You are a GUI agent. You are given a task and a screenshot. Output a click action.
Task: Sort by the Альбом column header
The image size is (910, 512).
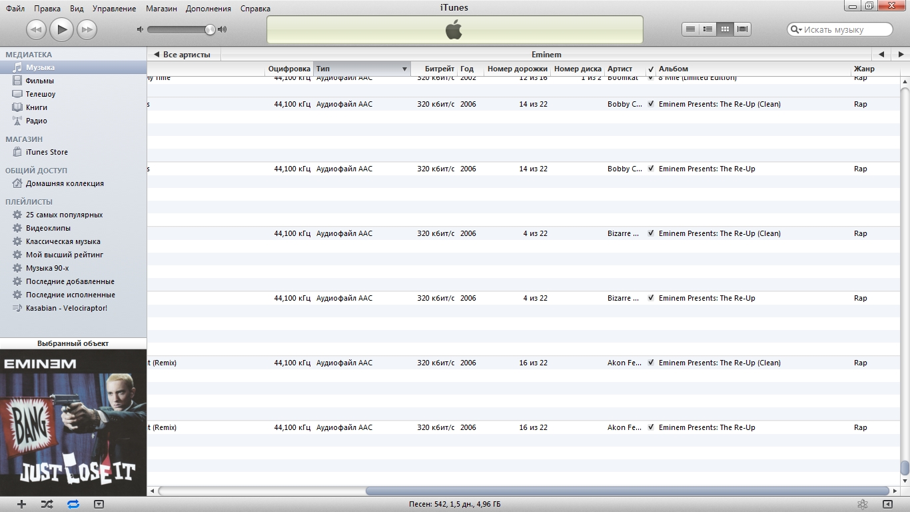tap(753, 69)
